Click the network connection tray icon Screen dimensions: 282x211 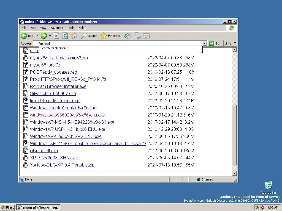click(x=257, y=207)
